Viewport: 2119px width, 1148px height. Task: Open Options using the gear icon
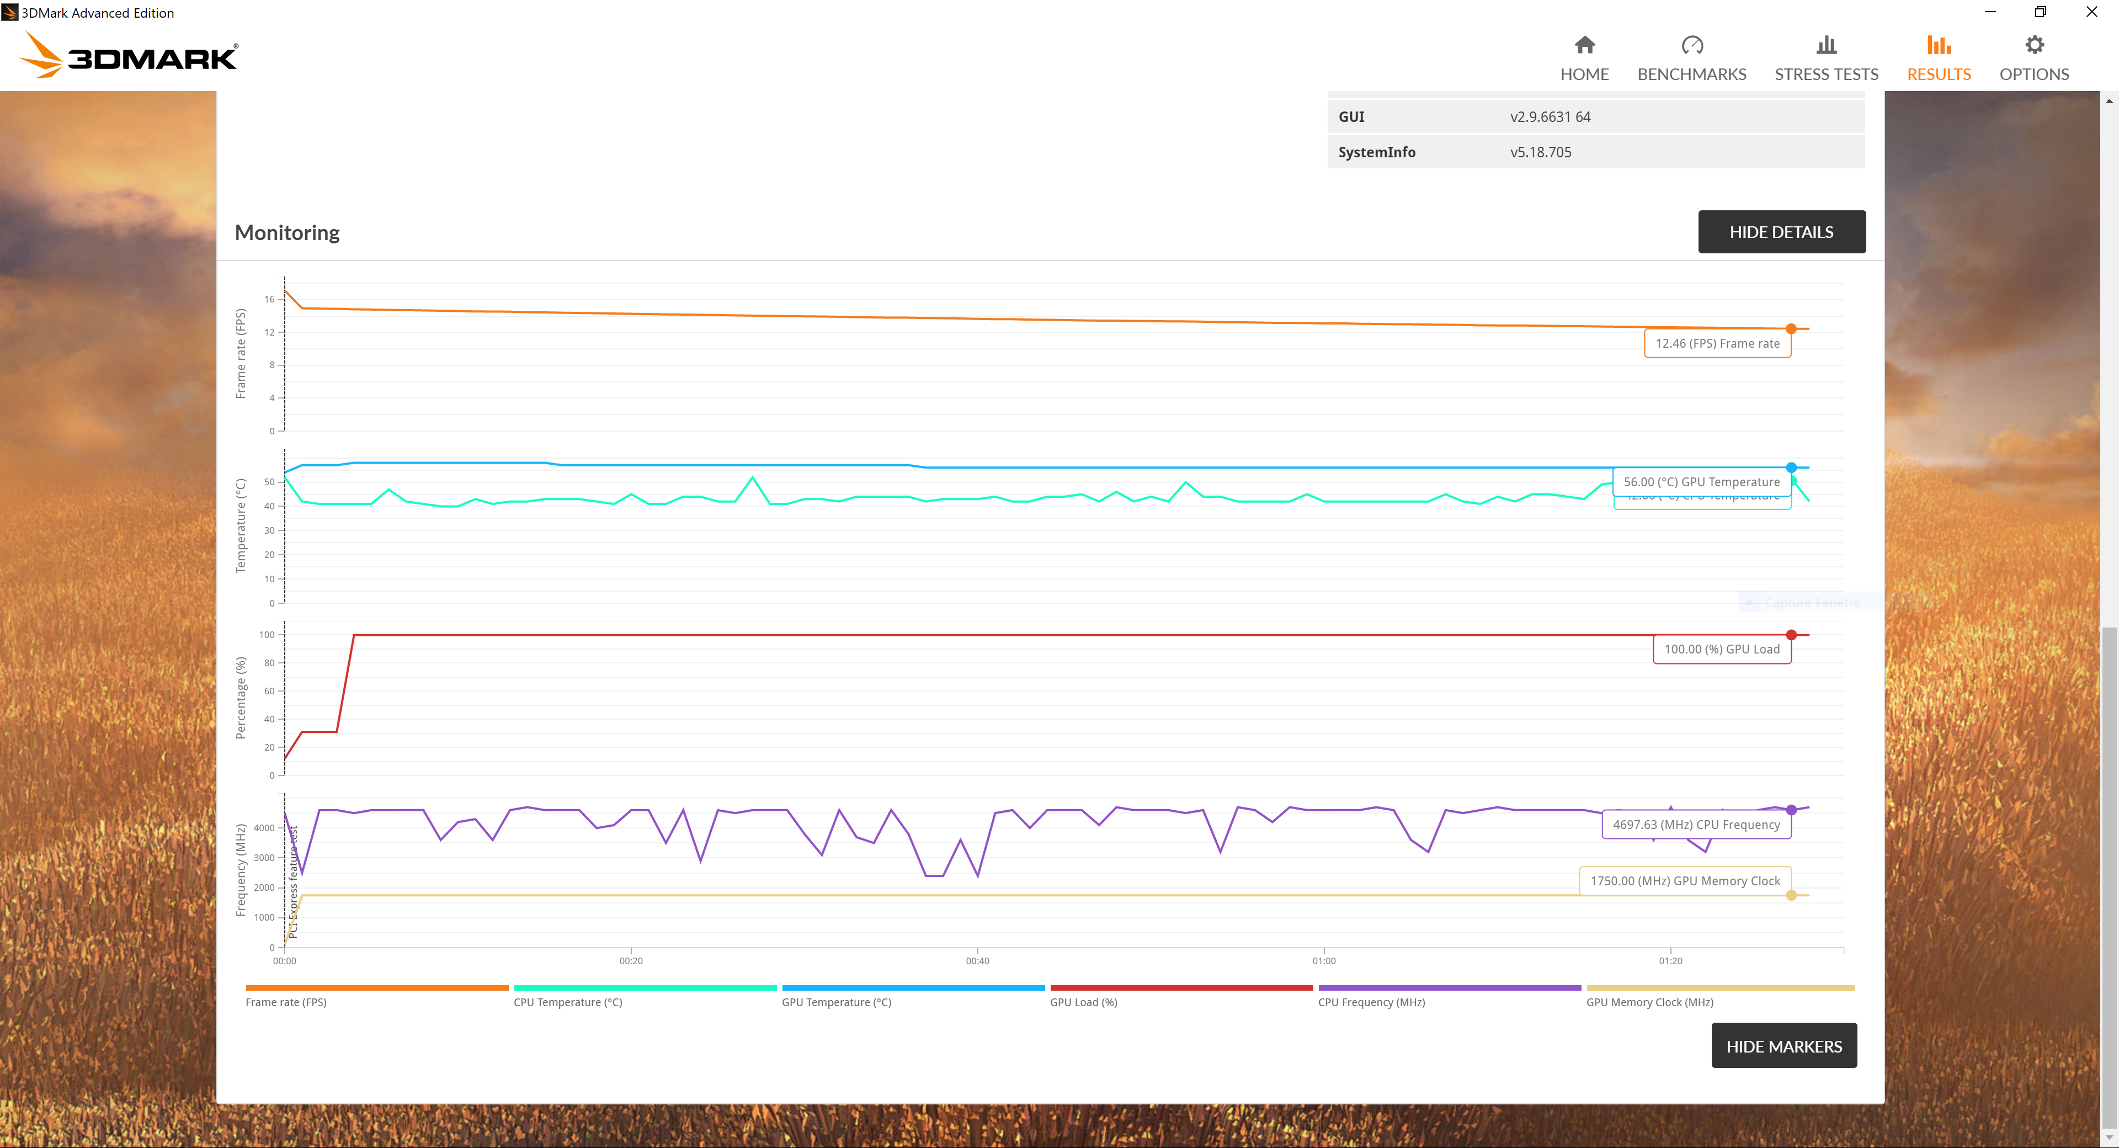2034,45
